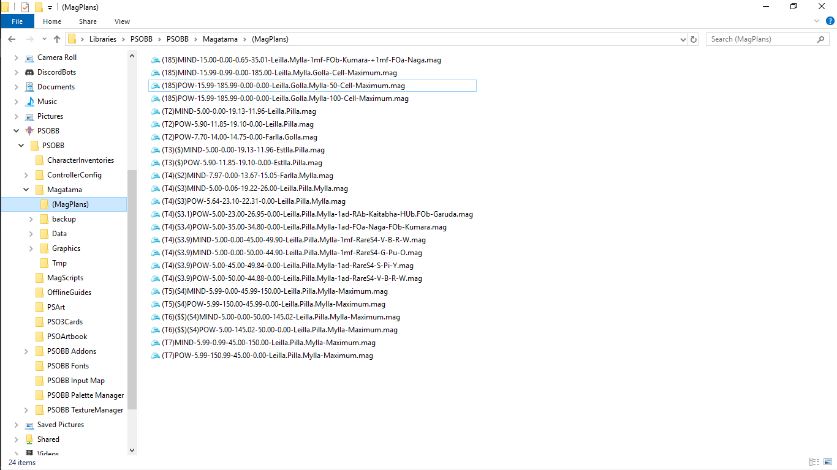Go forward with the Forward arrow
Screen dimensions: 837x470
pyautogui.click(x=29, y=39)
